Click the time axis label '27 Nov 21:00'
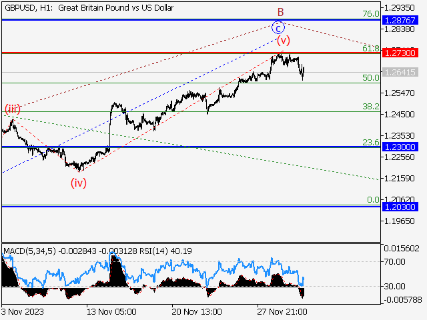Viewport: 427px width, 320px height. tap(282, 311)
